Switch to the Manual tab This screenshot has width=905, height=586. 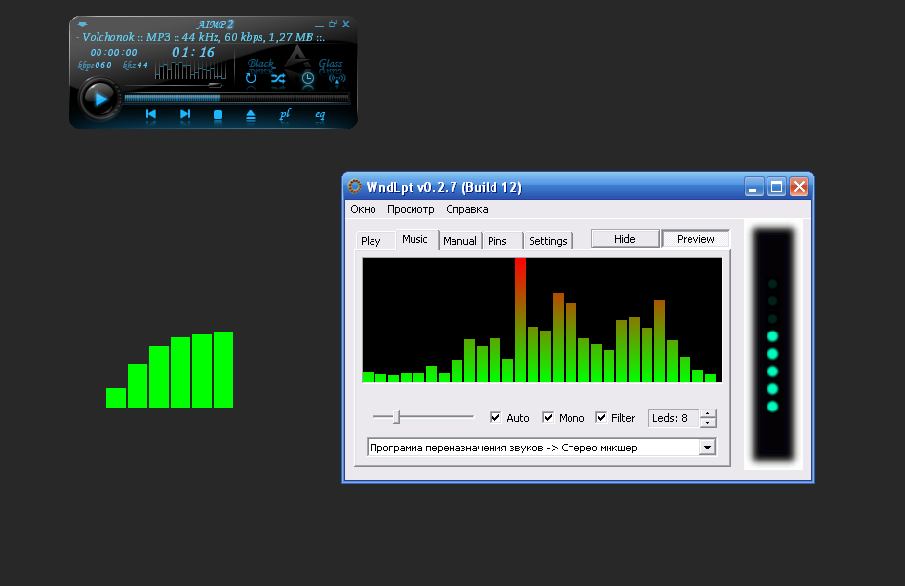point(459,241)
